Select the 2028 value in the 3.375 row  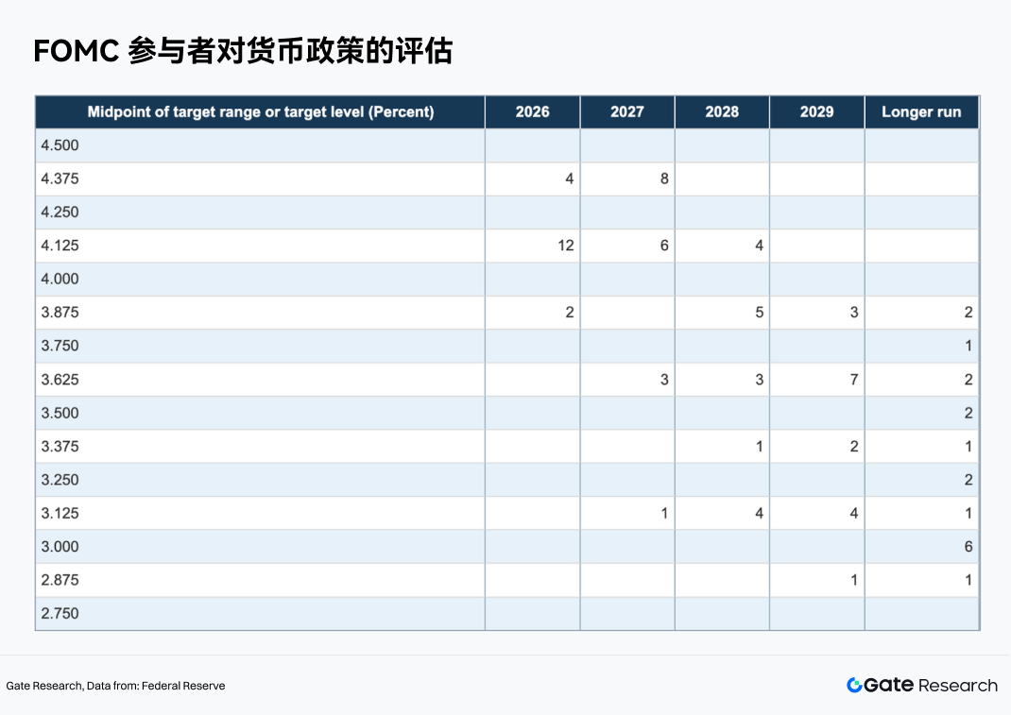pyautogui.click(x=759, y=447)
